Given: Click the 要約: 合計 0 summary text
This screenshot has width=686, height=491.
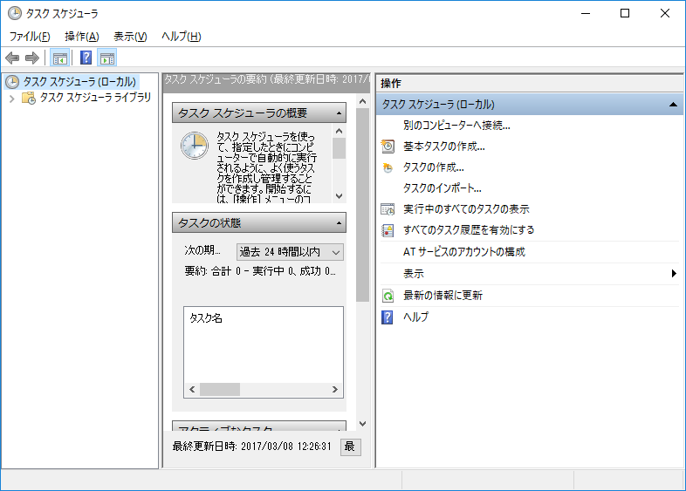Looking at the screenshot, I should 260,271.
